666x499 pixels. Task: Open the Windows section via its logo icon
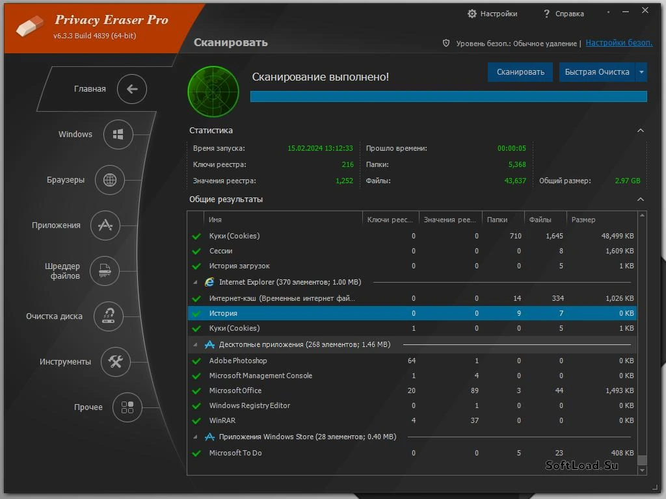coord(118,134)
